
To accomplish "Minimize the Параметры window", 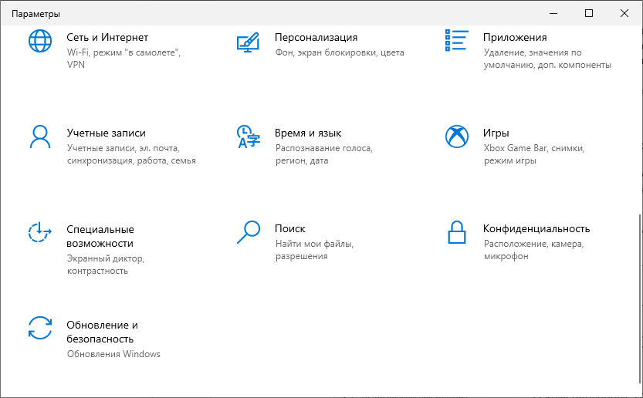I will tap(553, 13).
